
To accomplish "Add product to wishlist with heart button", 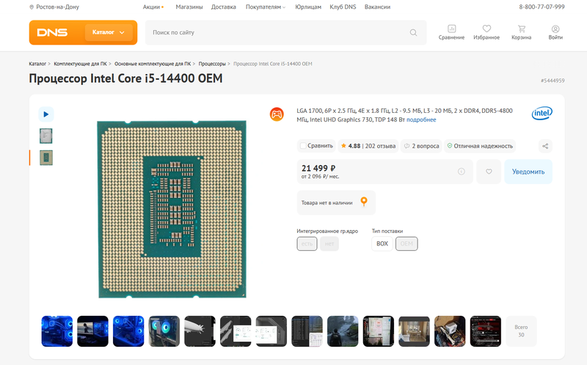I will (489, 172).
